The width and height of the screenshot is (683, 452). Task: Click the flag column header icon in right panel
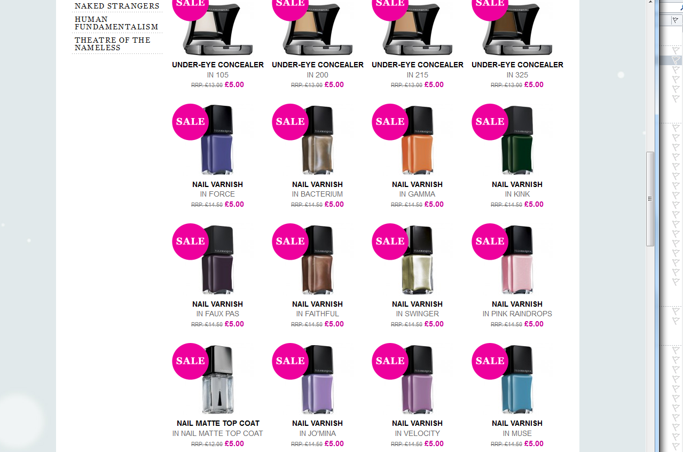click(x=676, y=20)
